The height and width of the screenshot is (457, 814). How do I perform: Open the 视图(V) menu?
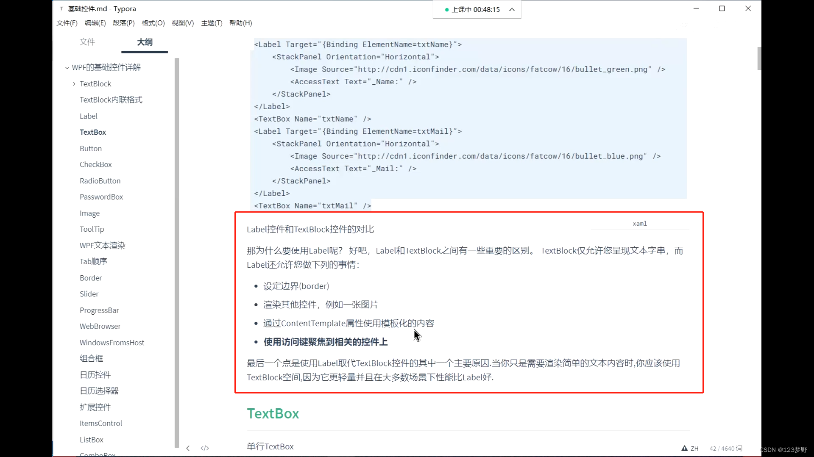183,23
